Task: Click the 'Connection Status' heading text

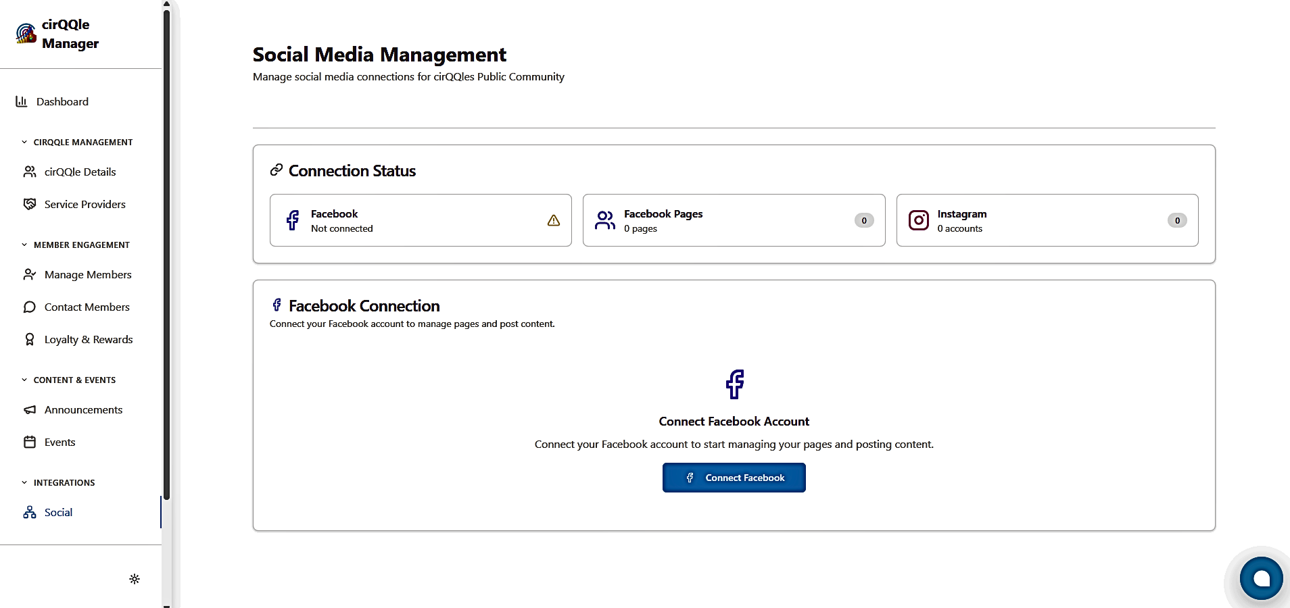Action: click(352, 171)
